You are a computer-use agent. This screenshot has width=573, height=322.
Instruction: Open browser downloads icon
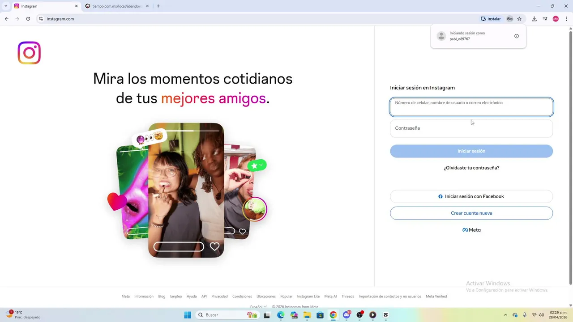(x=534, y=19)
